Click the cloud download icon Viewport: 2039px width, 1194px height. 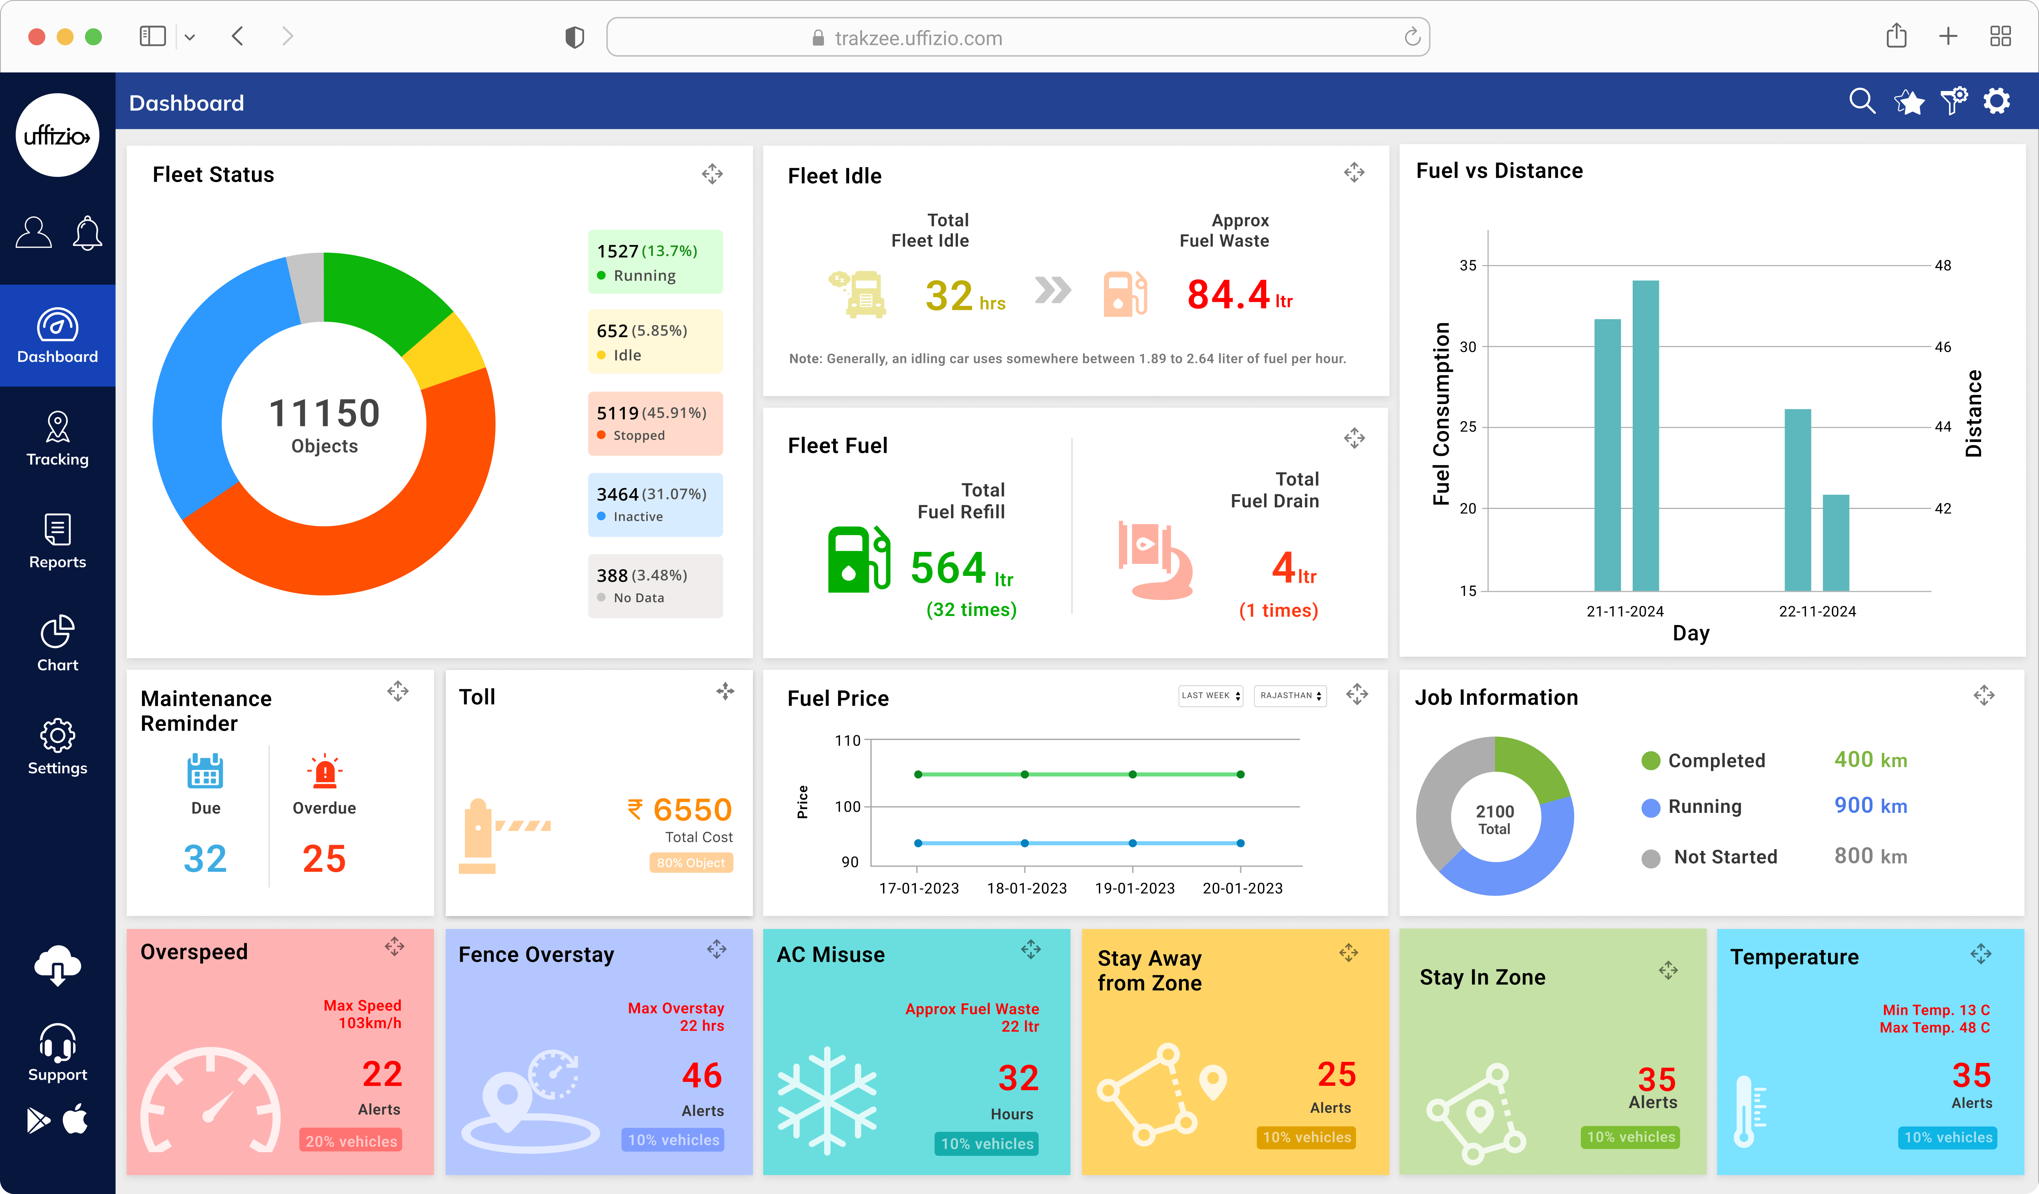pos(58,965)
